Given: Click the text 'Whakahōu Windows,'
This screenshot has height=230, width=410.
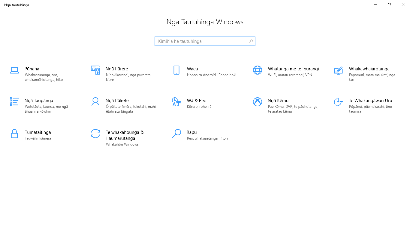Looking at the screenshot, I should [x=122, y=144].
